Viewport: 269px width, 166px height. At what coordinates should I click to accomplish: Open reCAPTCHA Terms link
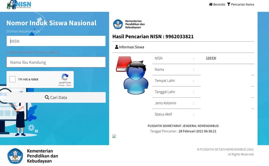pos(69,85)
